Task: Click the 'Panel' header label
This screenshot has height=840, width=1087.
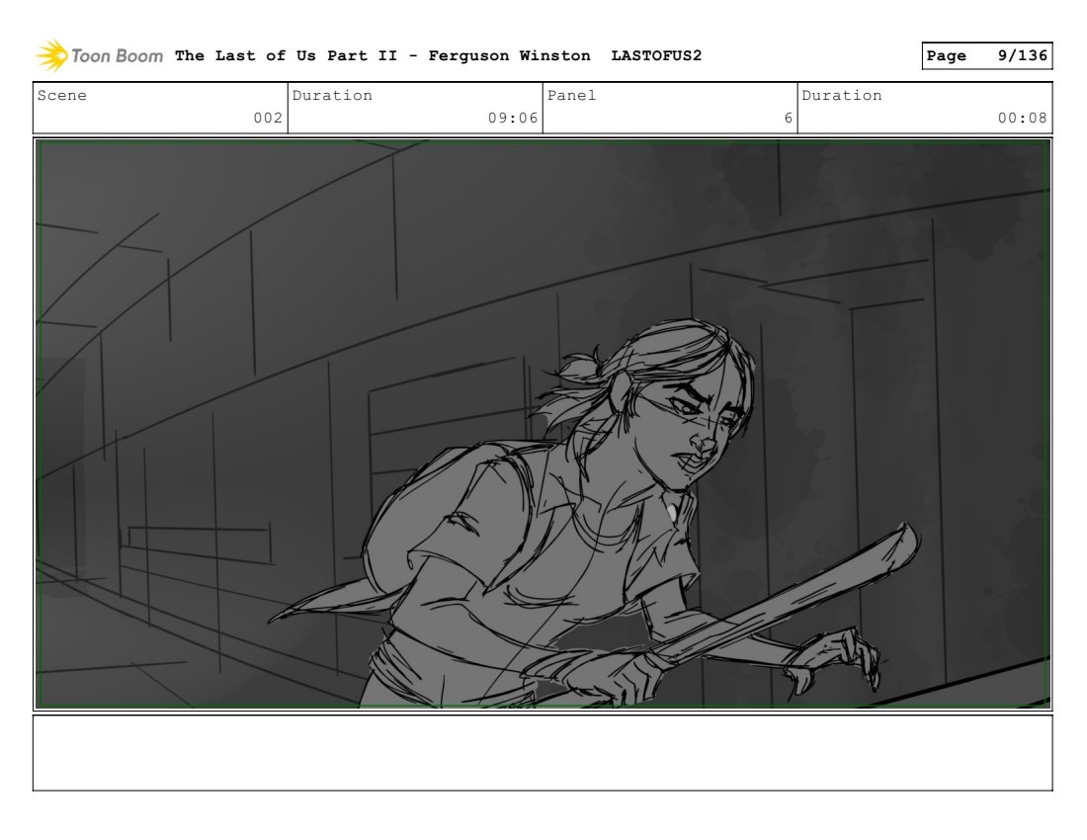Action: 571,96
